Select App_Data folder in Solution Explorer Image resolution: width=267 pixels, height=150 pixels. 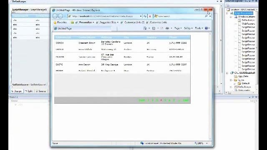point(243,76)
